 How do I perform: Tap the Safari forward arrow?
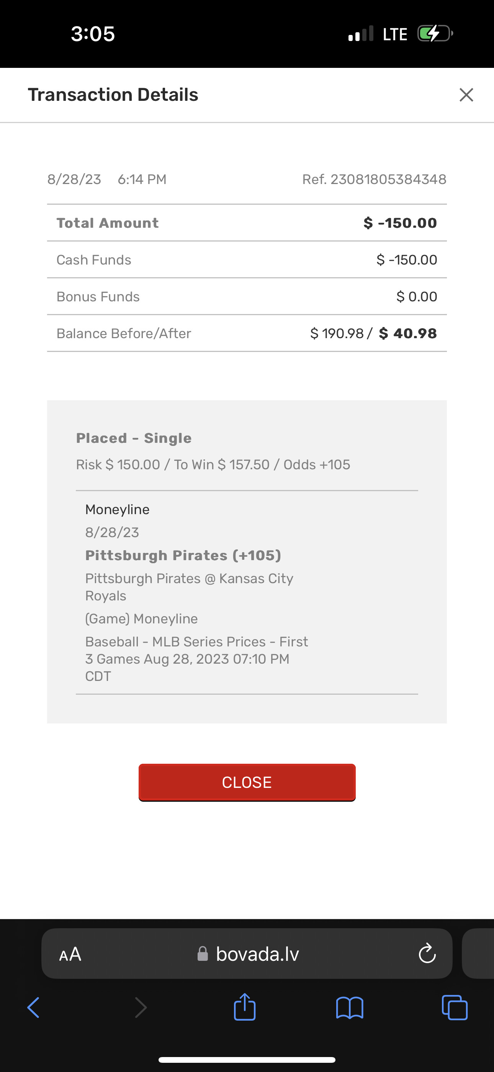[141, 1008]
